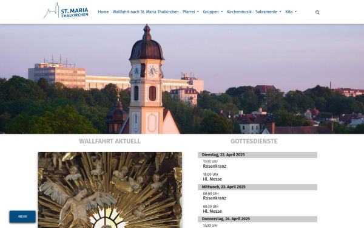Screen dimensions: 364x228
Task: Expand the Gruppen dropdown menu
Action: (213, 12)
